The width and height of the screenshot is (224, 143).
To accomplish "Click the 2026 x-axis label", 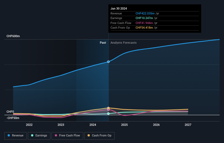I will pyautogui.click(x=156, y=125).
